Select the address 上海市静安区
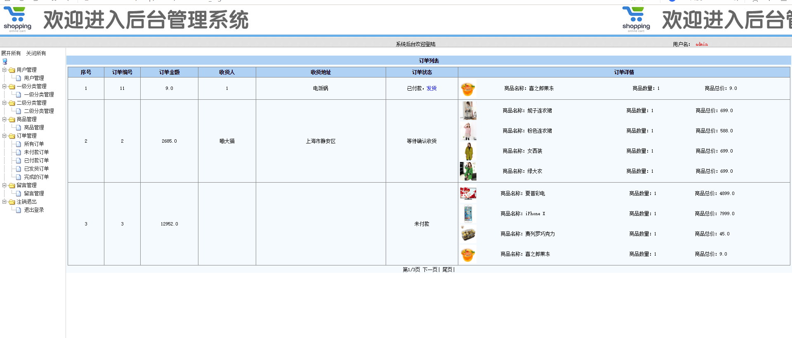Screen dimensions: 792x338 321,141
